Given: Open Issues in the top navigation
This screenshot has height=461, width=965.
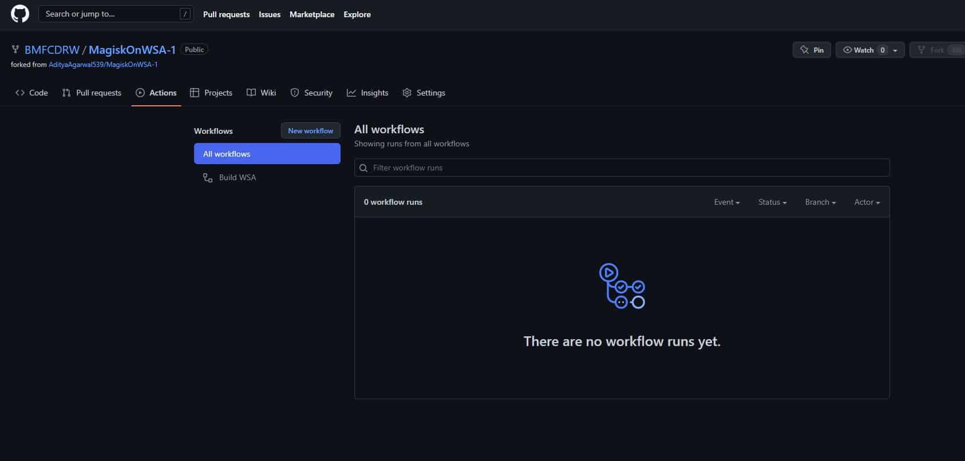Looking at the screenshot, I should tap(270, 14).
